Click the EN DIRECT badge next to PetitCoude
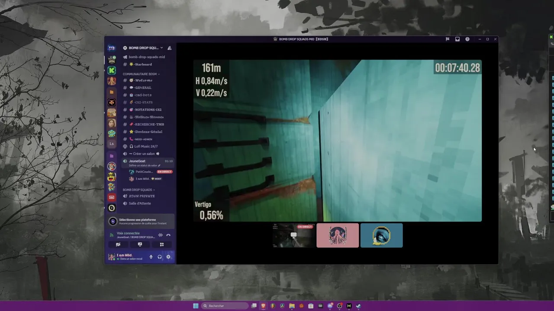This screenshot has height=311, width=554. pyautogui.click(x=164, y=172)
